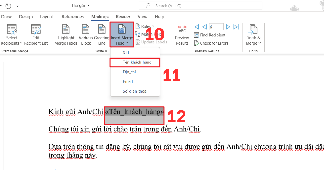Open the document title Thư gửi dropdown

[80, 6]
